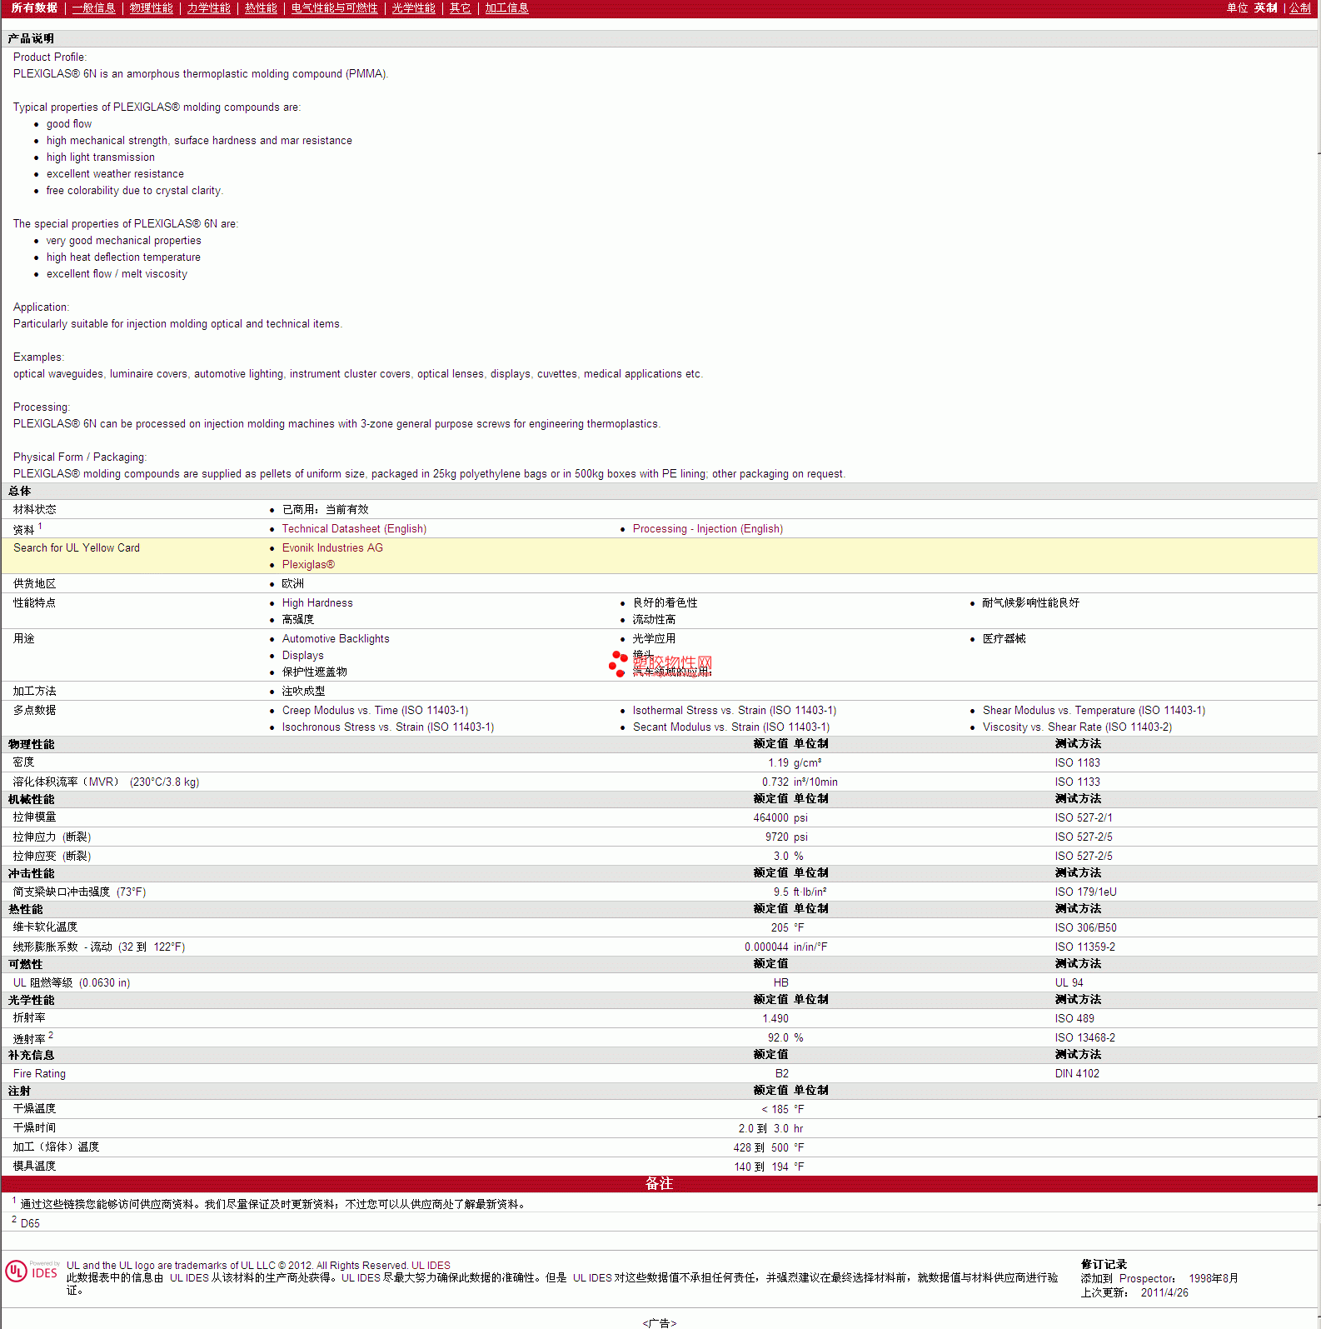
Task: Click the 医疗器械 use entry
Action: 1004,638
